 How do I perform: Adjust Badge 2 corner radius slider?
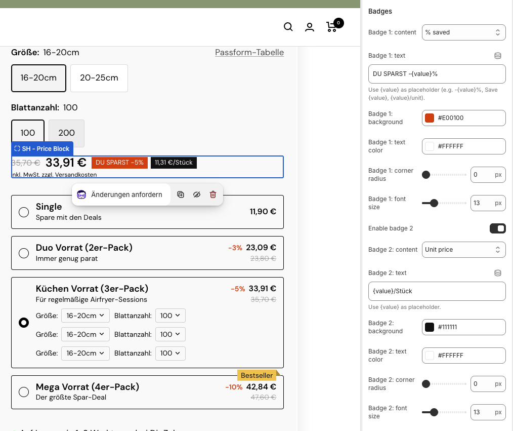click(x=444, y=384)
